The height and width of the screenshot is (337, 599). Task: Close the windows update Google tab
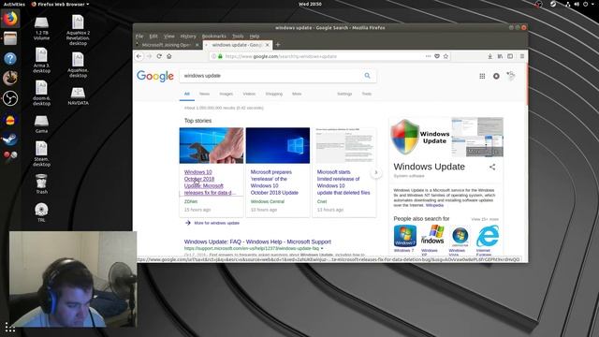click(x=268, y=45)
